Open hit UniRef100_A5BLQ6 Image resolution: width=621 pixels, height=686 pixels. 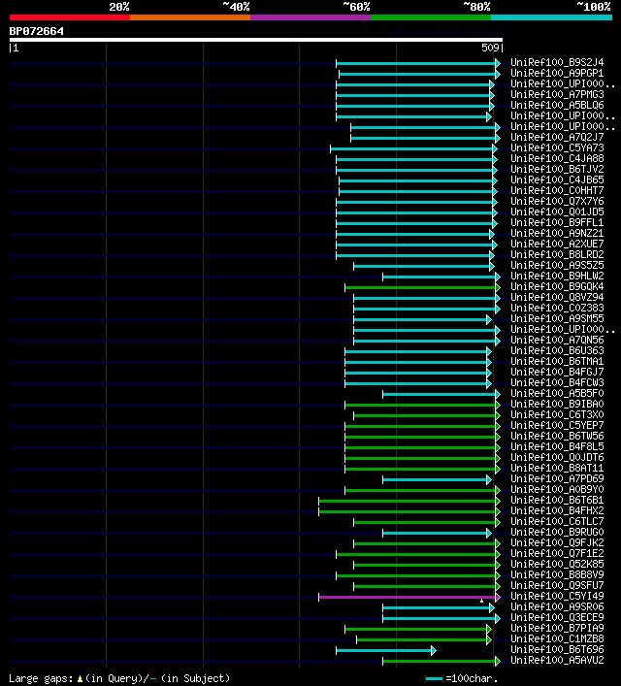click(x=557, y=105)
